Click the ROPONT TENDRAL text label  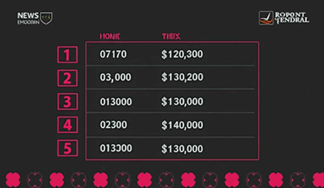292,18
